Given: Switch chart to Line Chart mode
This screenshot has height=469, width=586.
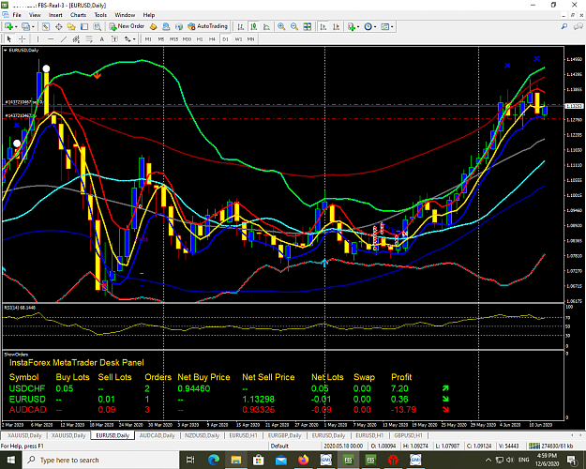Looking at the screenshot, I should pos(266,26).
